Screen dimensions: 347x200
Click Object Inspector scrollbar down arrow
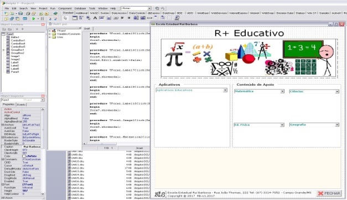point(43,194)
